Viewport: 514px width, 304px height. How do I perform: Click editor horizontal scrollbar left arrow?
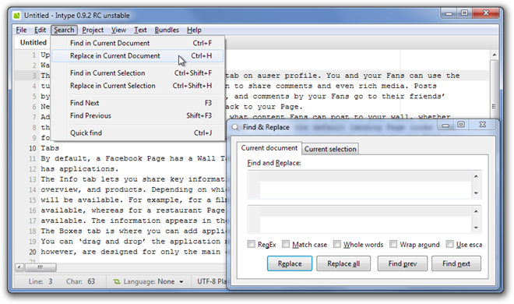click(19, 267)
